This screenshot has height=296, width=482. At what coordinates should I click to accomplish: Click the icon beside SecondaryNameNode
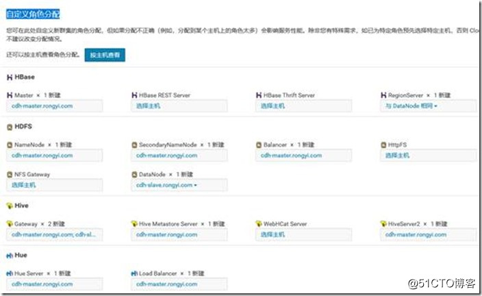tap(134, 145)
